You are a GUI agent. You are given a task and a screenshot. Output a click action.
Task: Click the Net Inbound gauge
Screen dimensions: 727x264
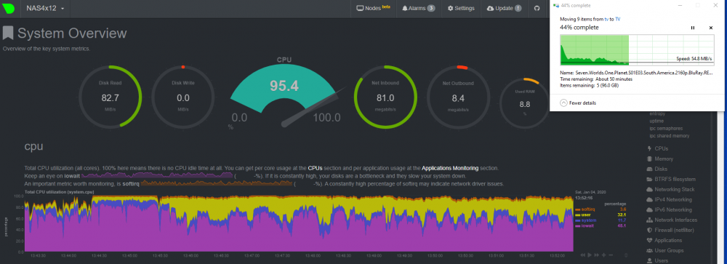pyautogui.click(x=385, y=96)
